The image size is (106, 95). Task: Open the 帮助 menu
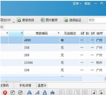click(88, 4)
